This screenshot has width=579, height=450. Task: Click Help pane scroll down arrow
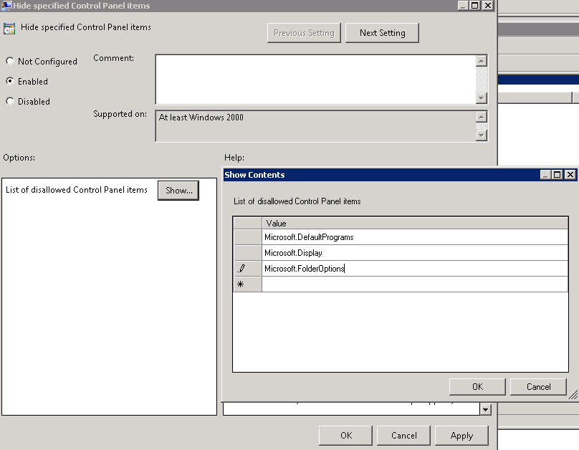click(x=486, y=409)
